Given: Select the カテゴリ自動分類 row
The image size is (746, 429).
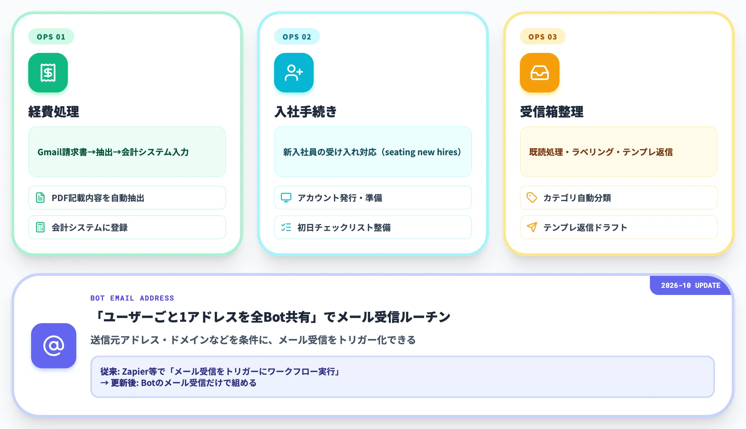Looking at the screenshot, I should pos(619,198).
